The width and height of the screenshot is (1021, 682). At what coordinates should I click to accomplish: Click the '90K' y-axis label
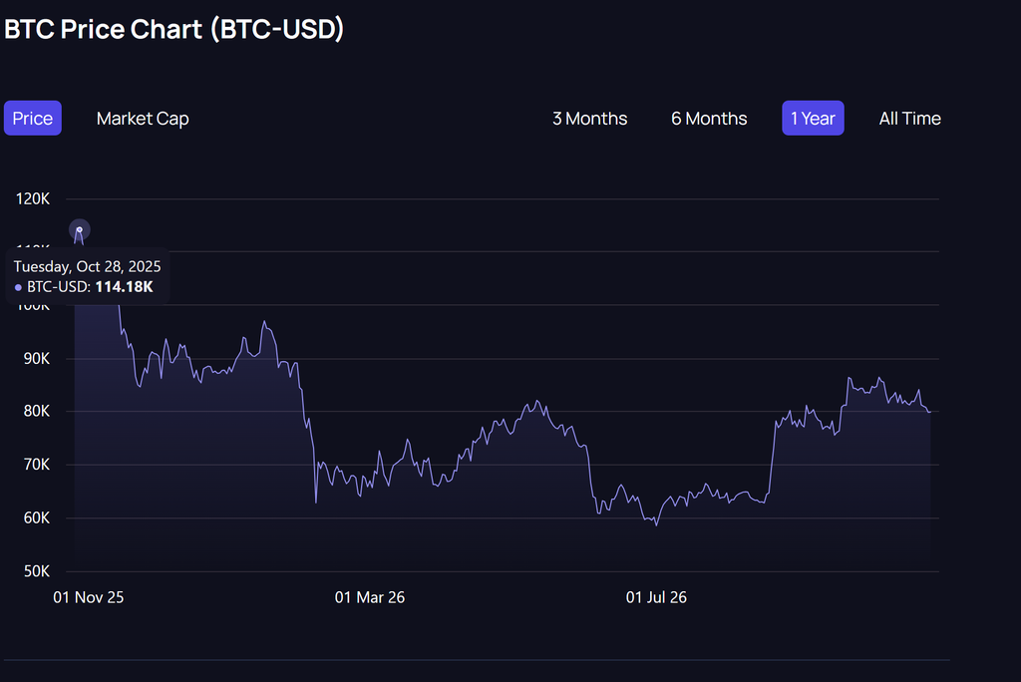coord(37,359)
